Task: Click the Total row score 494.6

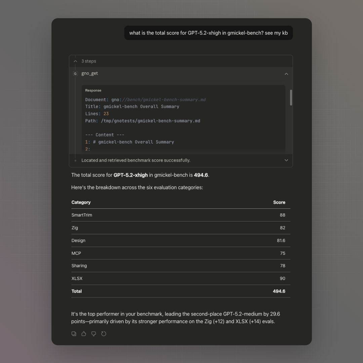Action: click(x=279, y=291)
